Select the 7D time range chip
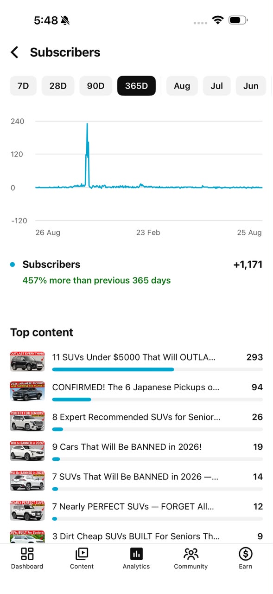Image resolution: width=273 pixels, height=594 pixels. (x=23, y=86)
